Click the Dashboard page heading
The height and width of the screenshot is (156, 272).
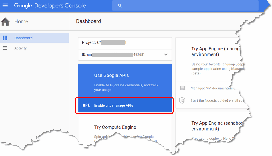tap(88, 21)
